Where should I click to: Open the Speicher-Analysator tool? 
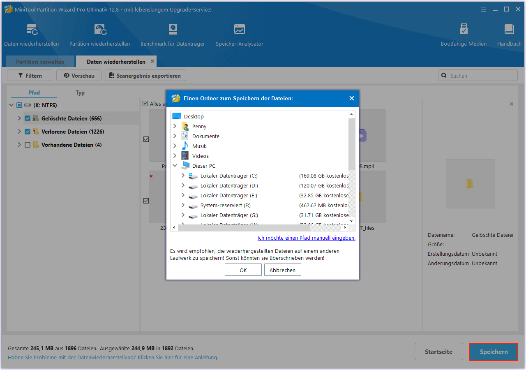tap(239, 30)
